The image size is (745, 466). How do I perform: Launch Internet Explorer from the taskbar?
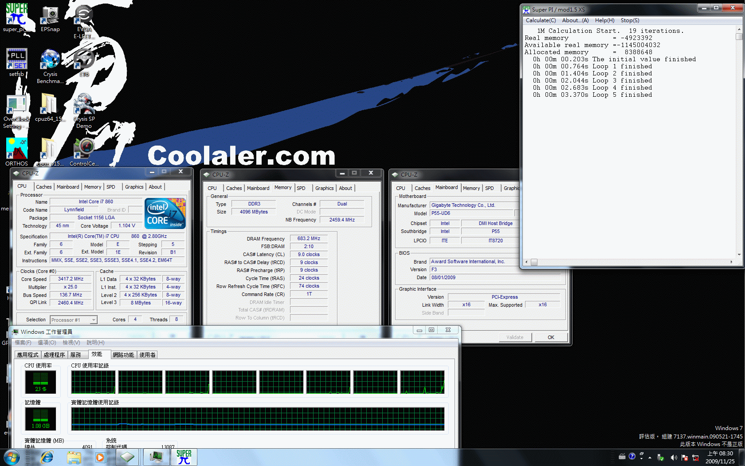tap(47, 457)
